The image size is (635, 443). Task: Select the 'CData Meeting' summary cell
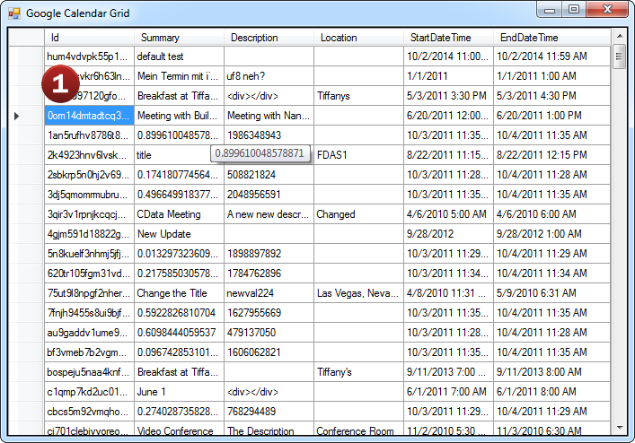pyautogui.click(x=179, y=214)
